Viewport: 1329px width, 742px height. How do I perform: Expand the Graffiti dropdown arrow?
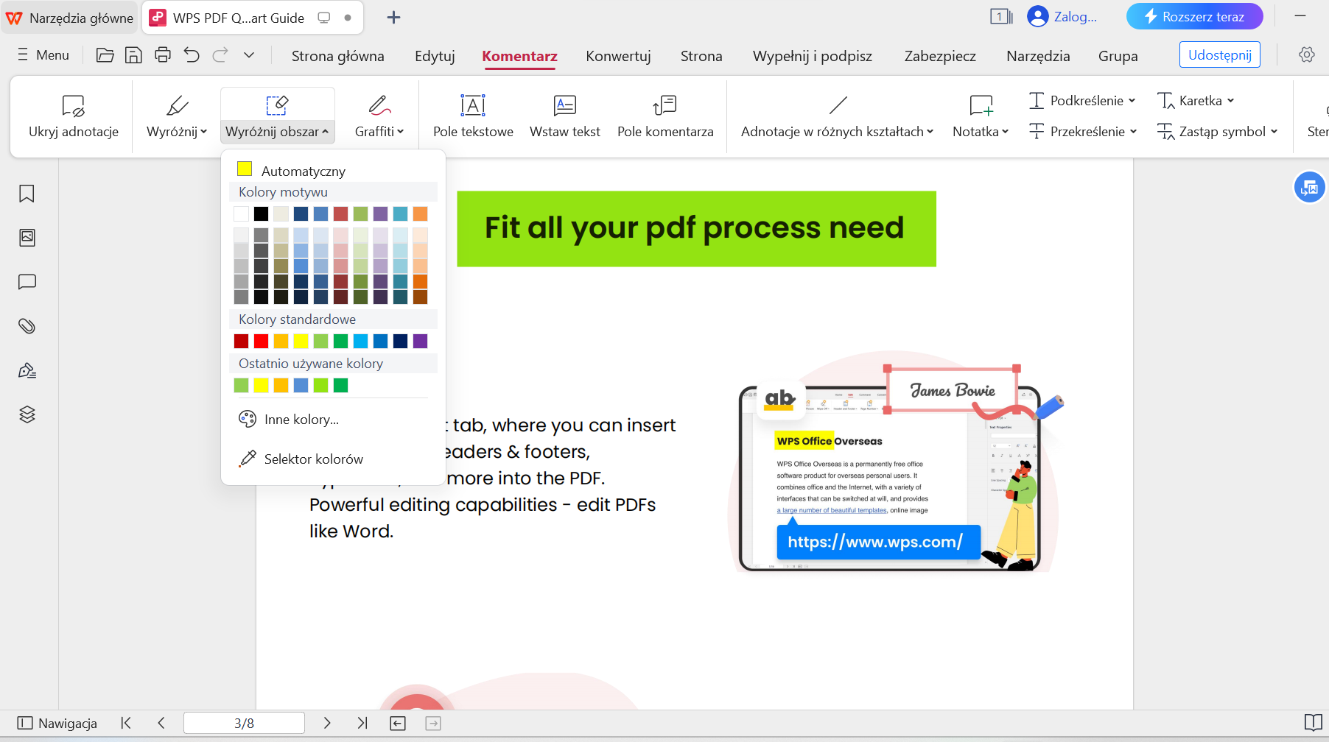(401, 132)
